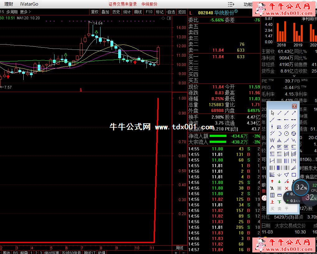Click the diamond icon above the chart
Screen dimensions: 317x254
[x=163, y=18]
